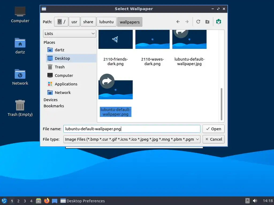274x205 pixels.
Task: Open dartz home in Places
Action: [x=71, y=50]
